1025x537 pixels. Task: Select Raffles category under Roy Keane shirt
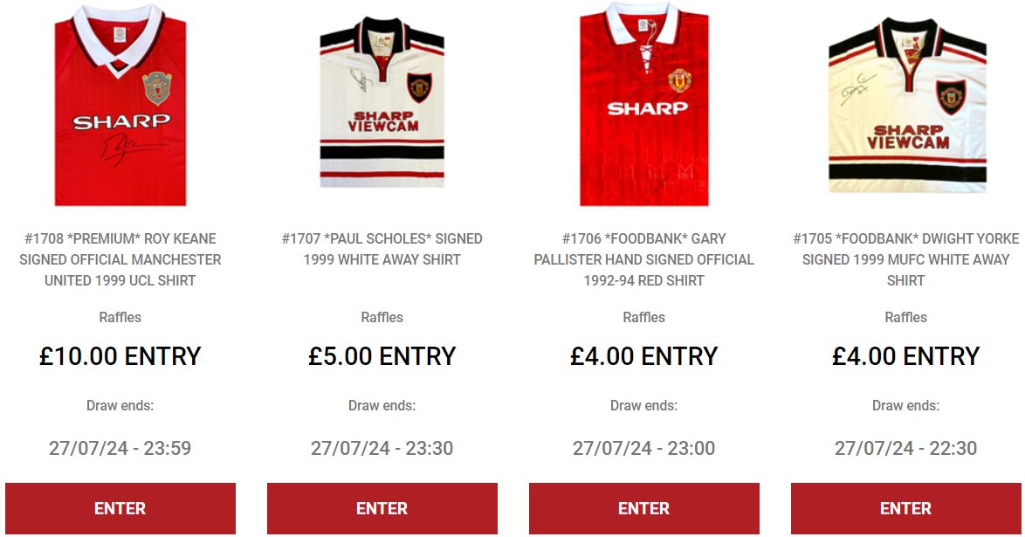click(x=120, y=317)
